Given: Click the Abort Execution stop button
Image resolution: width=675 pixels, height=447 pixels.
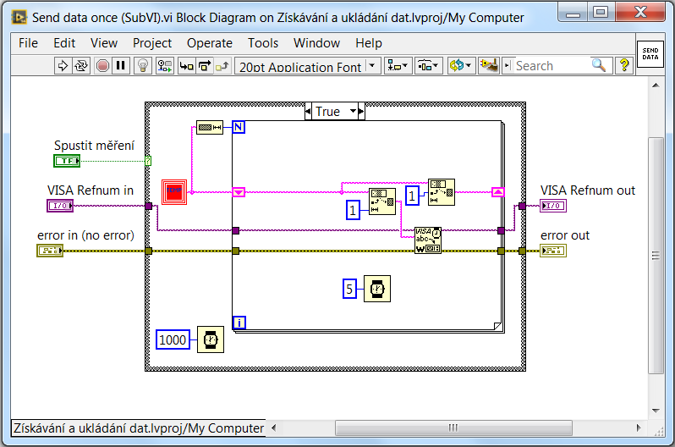Looking at the screenshot, I should (x=102, y=66).
